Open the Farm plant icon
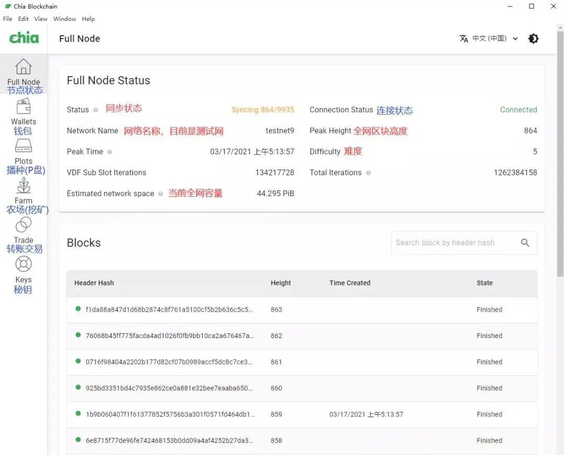This screenshot has height=455, width=564. tap(23, 185)
